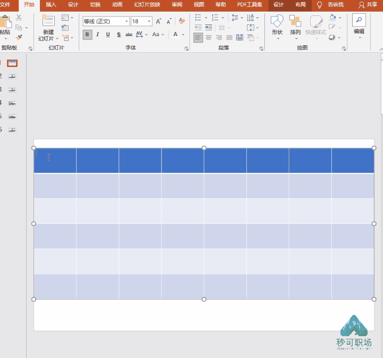This screenshot has width=383, height=358.
Task: Toggle Italic formatting
Action: click(x=98, y=35)
